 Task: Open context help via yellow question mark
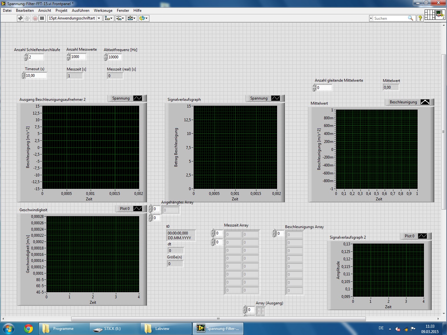420,18
